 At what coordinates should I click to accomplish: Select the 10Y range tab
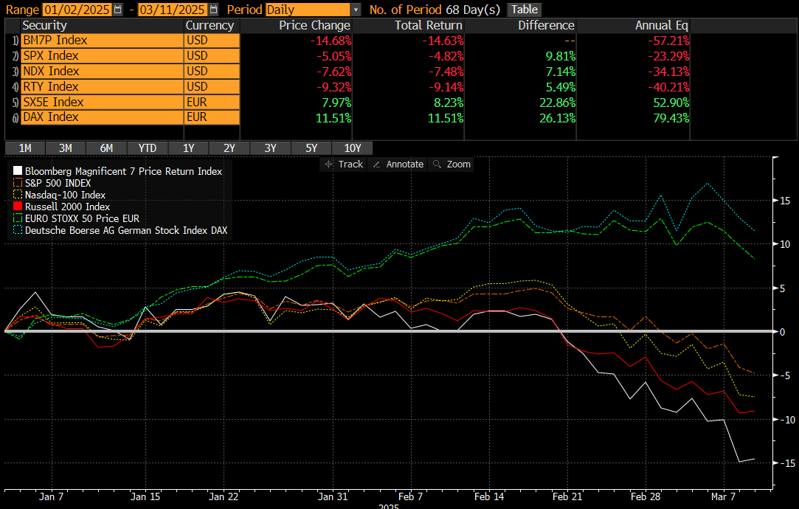point(352,148)
